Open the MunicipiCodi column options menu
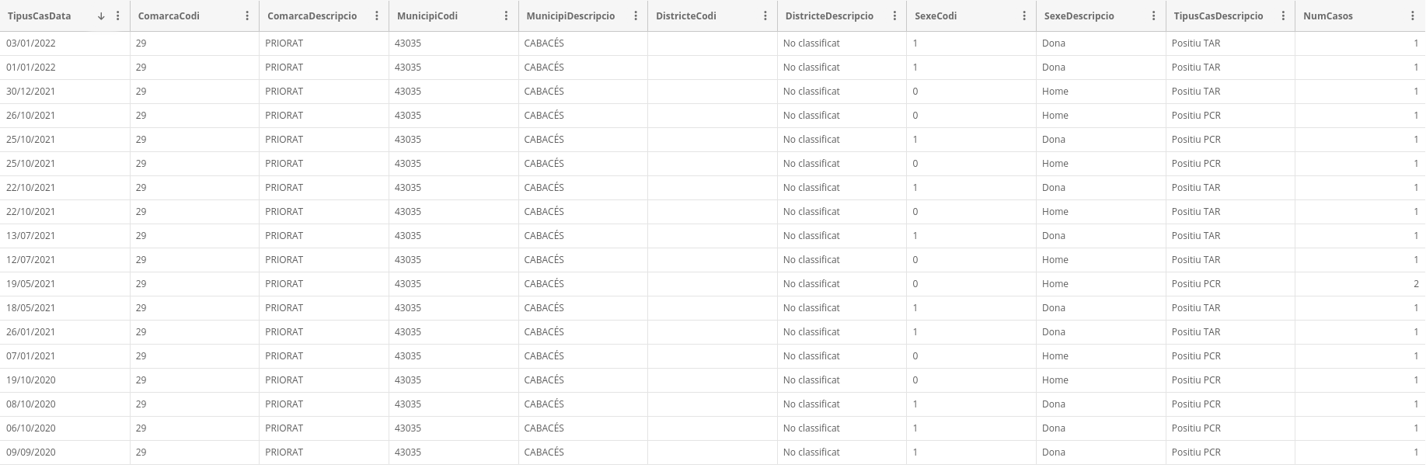Viewport: 1426px width, 468px height. pos(506,16)
